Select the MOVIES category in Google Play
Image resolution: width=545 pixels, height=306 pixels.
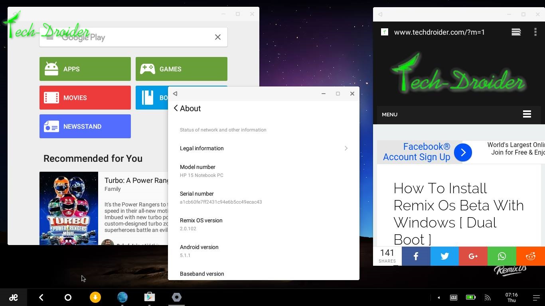pyautogui.click(x=85, y=98)
